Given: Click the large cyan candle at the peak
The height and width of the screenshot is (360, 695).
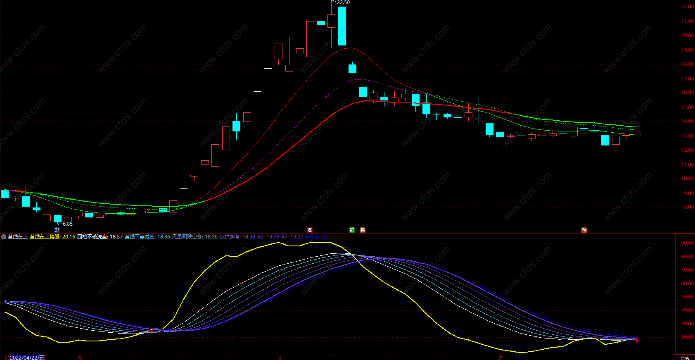Looking at the screenshot, I should click(x=342, y=26).
